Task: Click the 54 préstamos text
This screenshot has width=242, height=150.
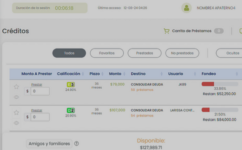Action: click(142, 115)
